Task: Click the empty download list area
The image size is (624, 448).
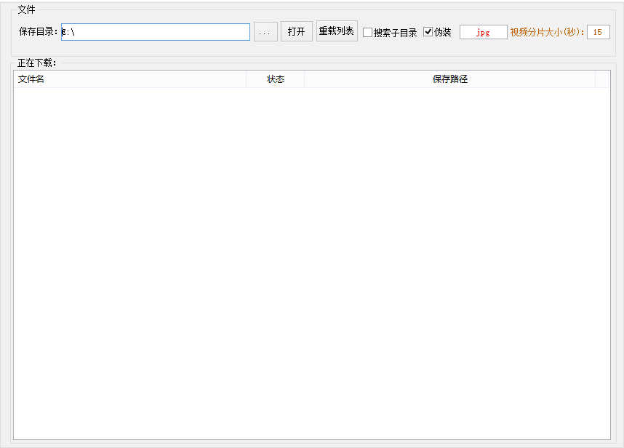Action: tap(311, 262)
